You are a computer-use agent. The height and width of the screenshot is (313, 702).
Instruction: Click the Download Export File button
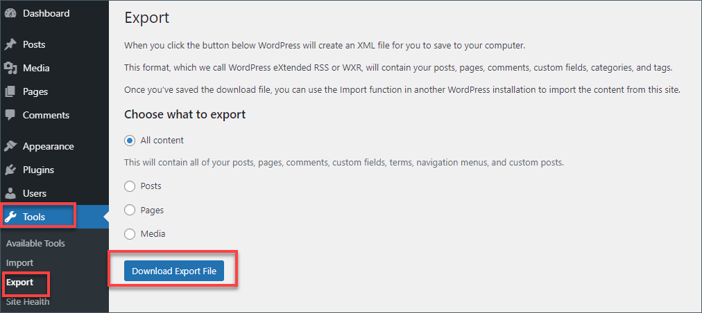(x=173, y=271)
